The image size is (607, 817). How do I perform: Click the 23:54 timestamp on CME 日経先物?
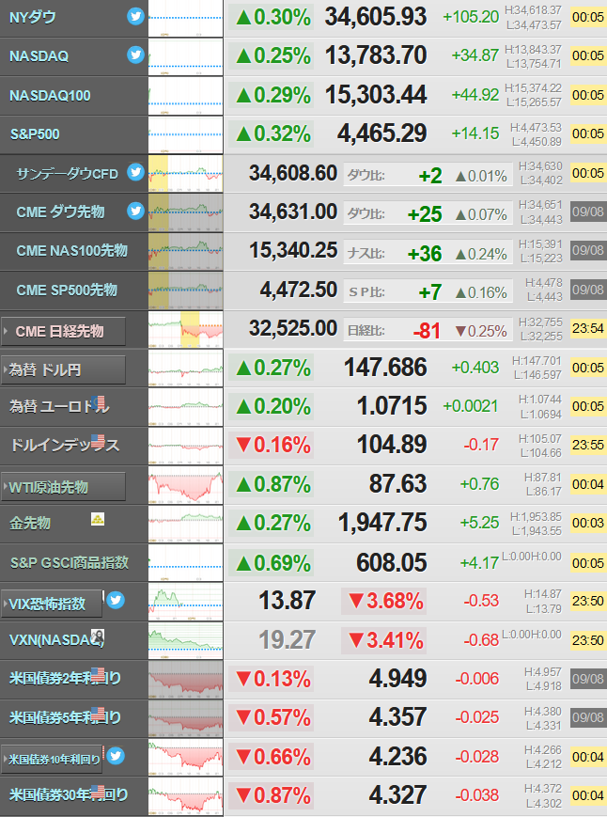click(588, 328)
